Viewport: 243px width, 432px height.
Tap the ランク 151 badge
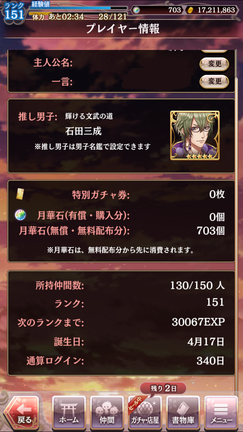[14, 11]
